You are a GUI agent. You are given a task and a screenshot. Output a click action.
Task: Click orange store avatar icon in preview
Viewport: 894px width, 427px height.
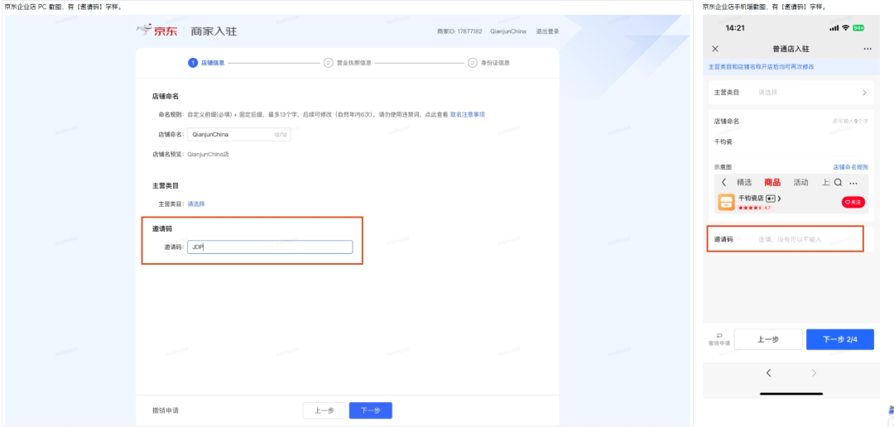click(726, 202)
